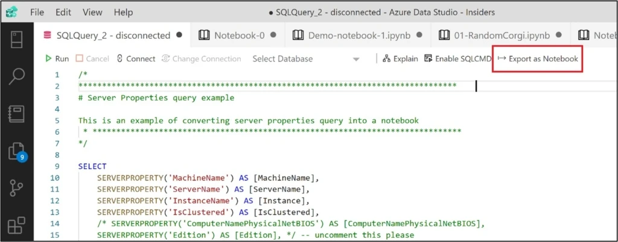This screenshot has height=242, width=618.
Task: Click Export as Notebook
Action: click(537, 59)
